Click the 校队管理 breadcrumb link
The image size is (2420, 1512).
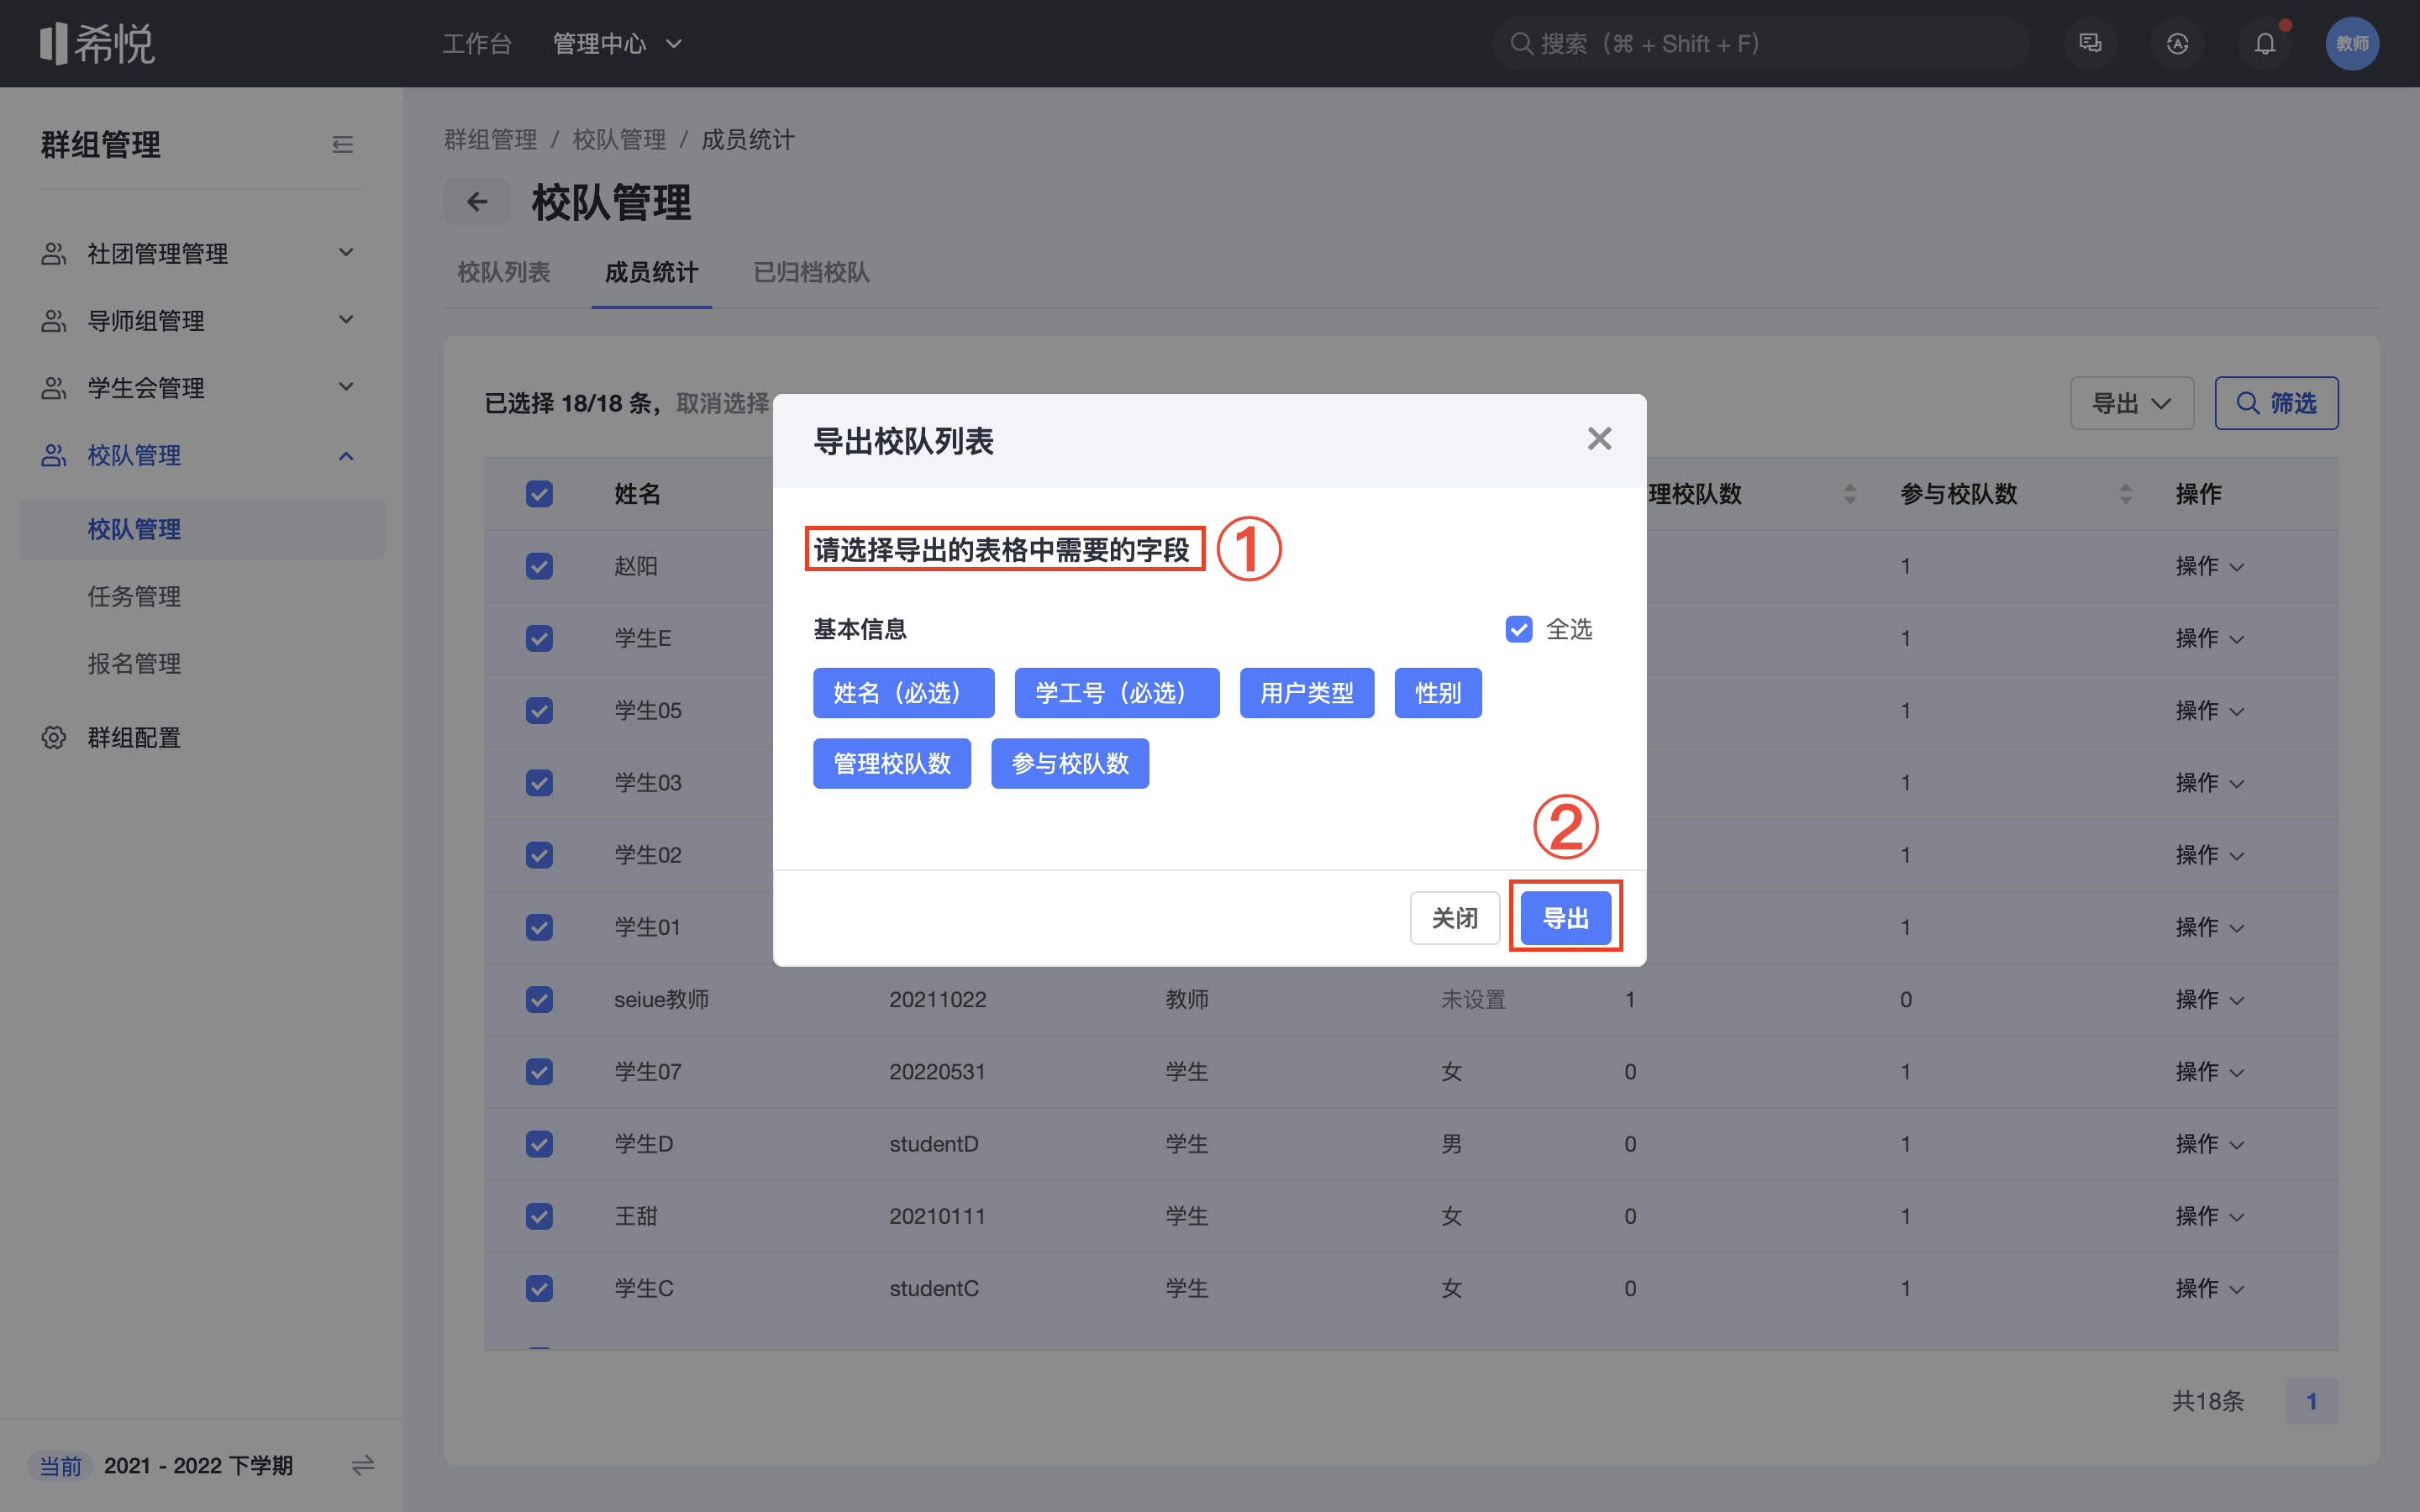619,139
